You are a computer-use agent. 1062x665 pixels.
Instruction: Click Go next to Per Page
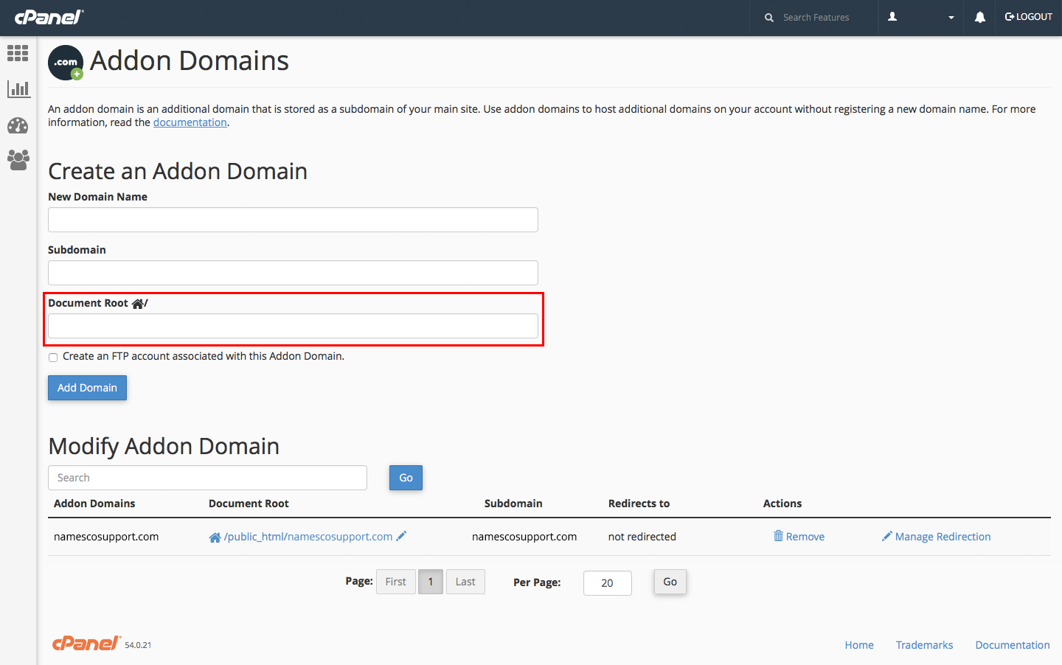coord(670,582)
